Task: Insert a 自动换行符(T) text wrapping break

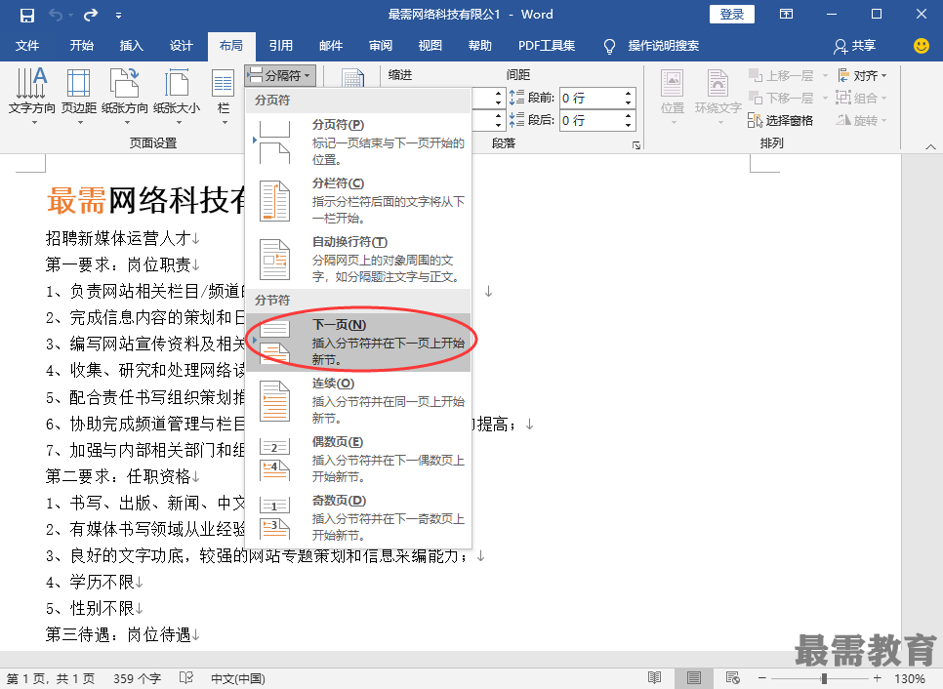Action: tap(358, 260)
